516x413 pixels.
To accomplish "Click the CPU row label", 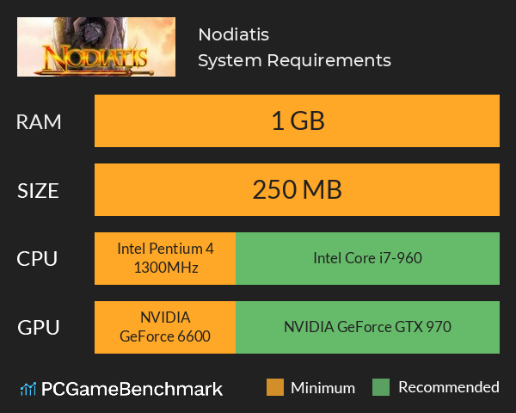I will click(37, 259).
